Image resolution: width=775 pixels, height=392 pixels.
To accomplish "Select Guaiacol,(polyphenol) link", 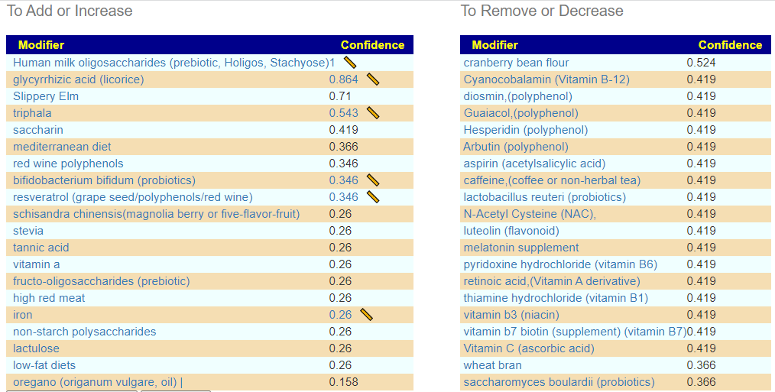I will 521,113.
